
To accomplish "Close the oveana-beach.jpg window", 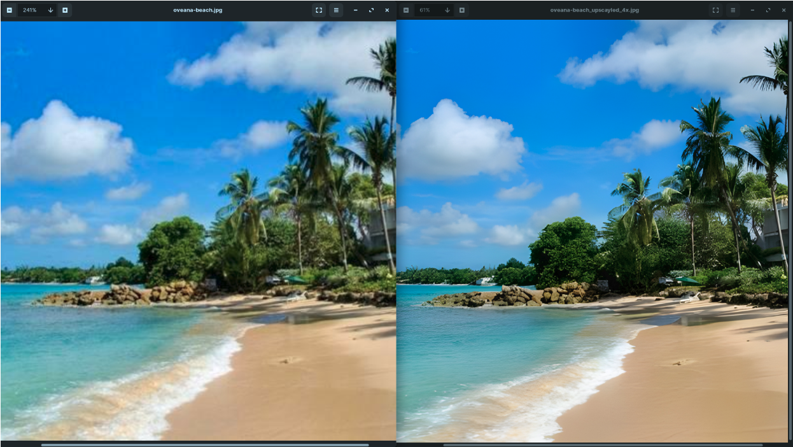I will 387,10.
